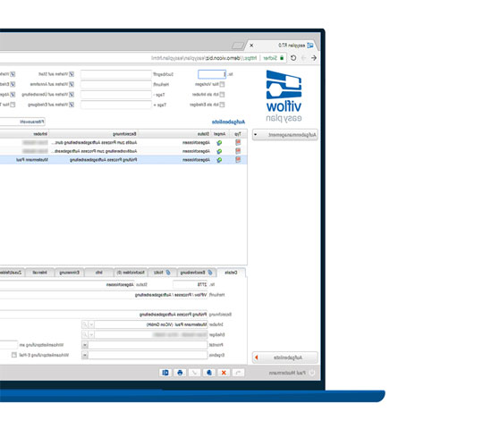Open the Erinnerung tab

click(x=69, y=273)
